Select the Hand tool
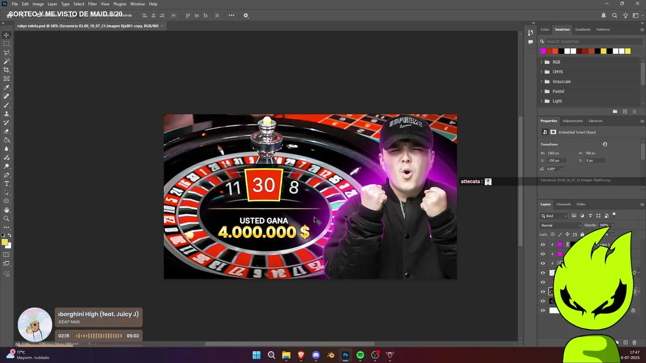The height and width of the screenshot is (363, 646). point(7,210)
